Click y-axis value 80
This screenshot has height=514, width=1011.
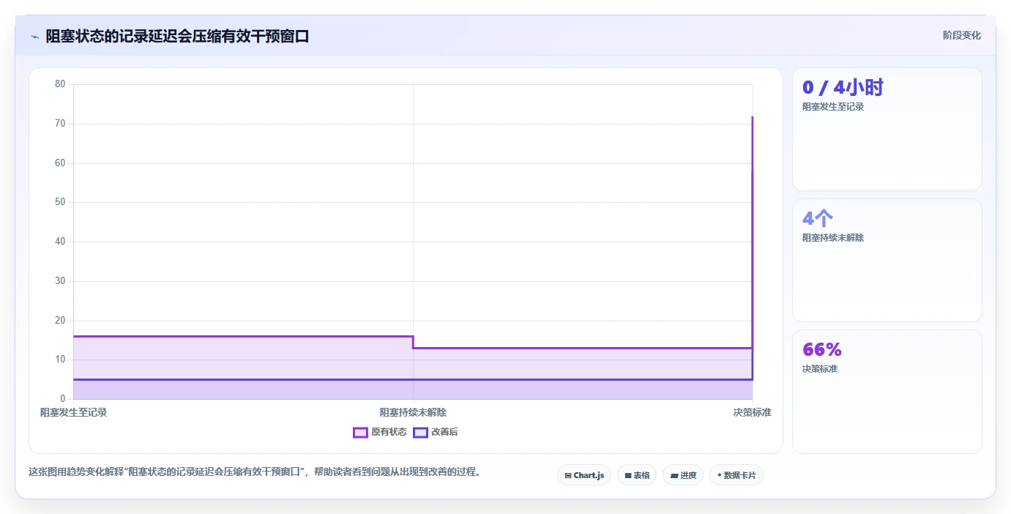[60, 84]
